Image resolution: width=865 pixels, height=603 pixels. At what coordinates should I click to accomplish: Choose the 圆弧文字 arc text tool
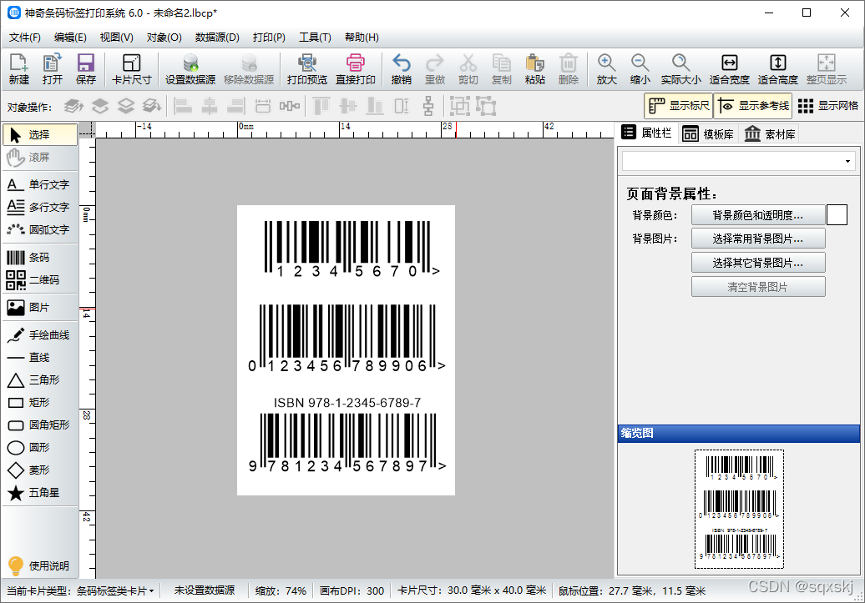click(x=40, y=230)
